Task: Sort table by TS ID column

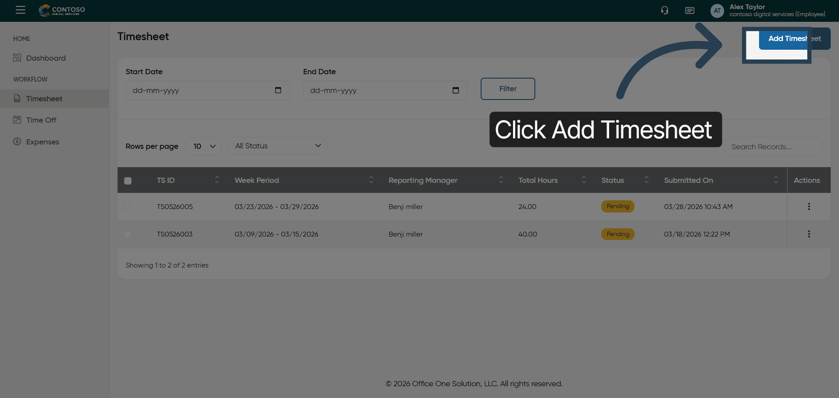Action: 217,180
